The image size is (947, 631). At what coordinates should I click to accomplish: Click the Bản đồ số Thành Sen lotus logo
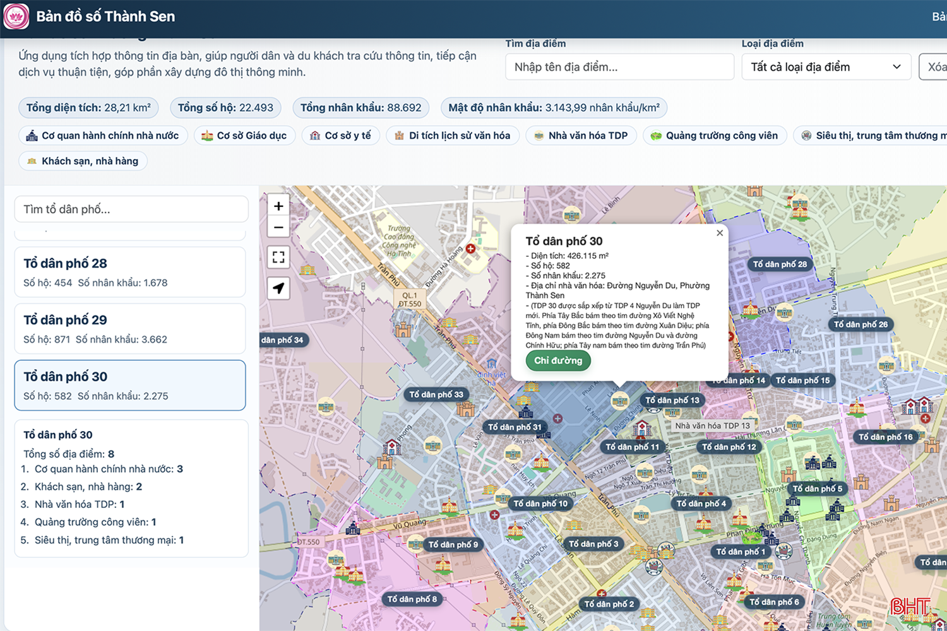16,16
